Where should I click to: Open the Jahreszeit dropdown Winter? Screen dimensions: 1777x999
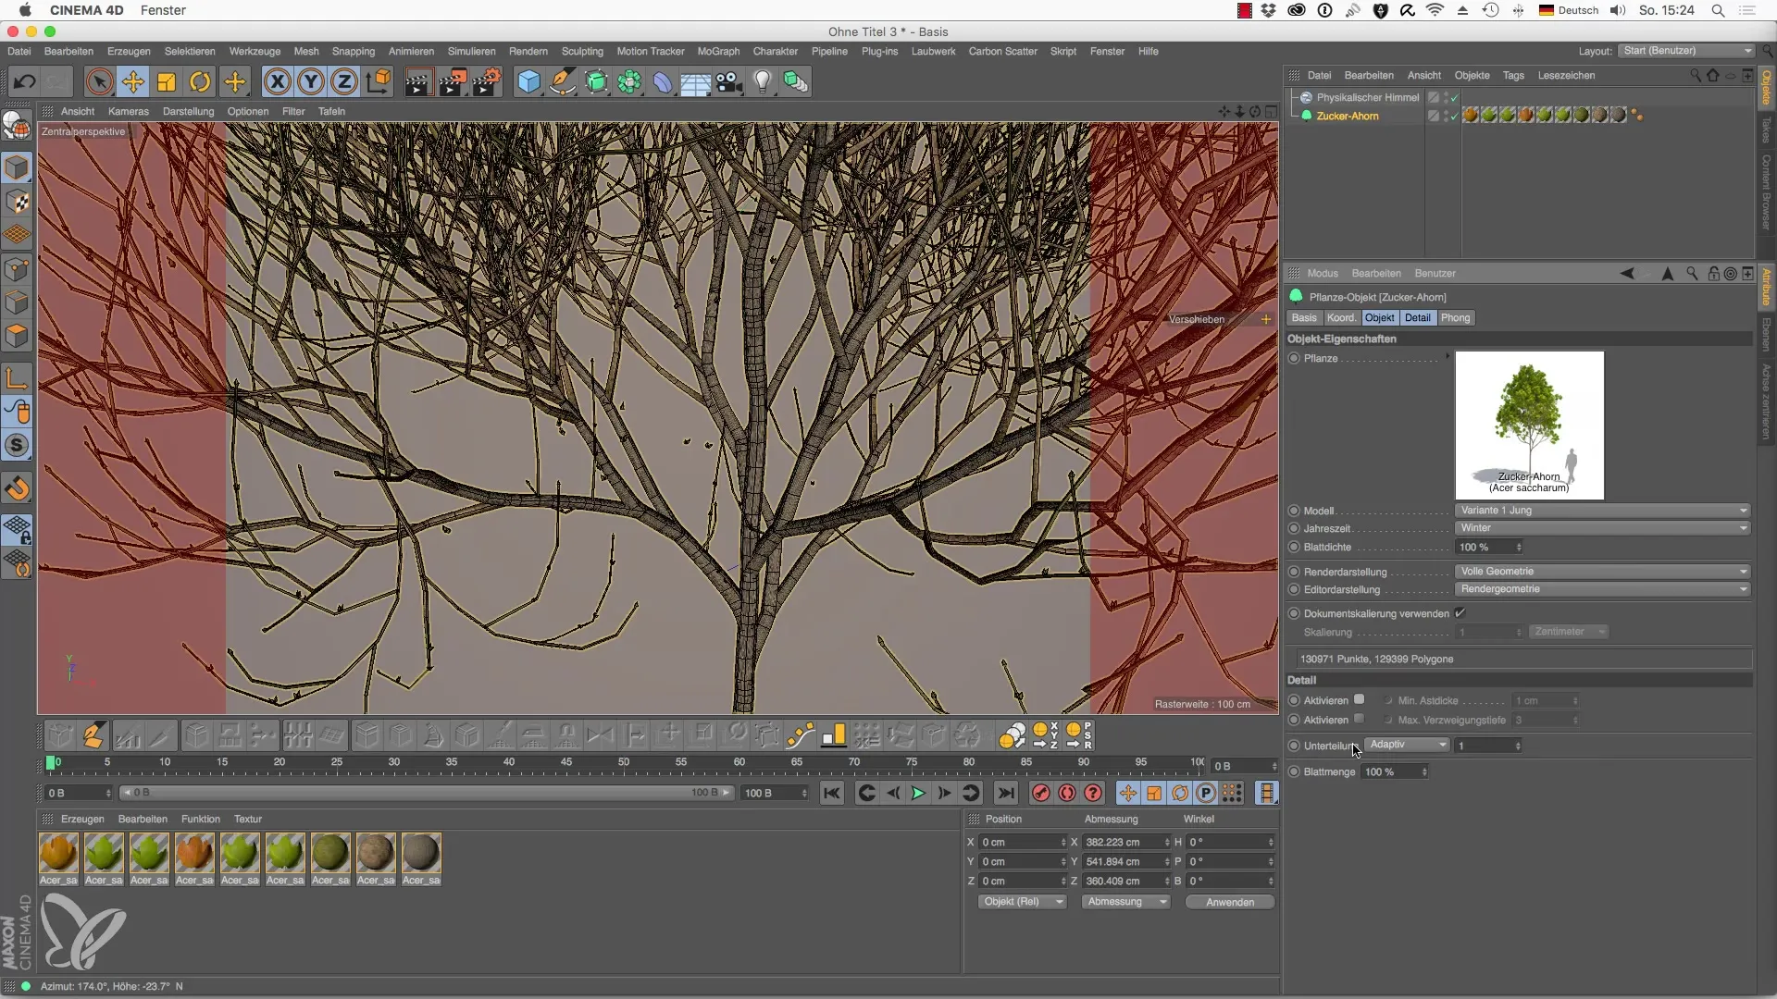coord(1603,528)
